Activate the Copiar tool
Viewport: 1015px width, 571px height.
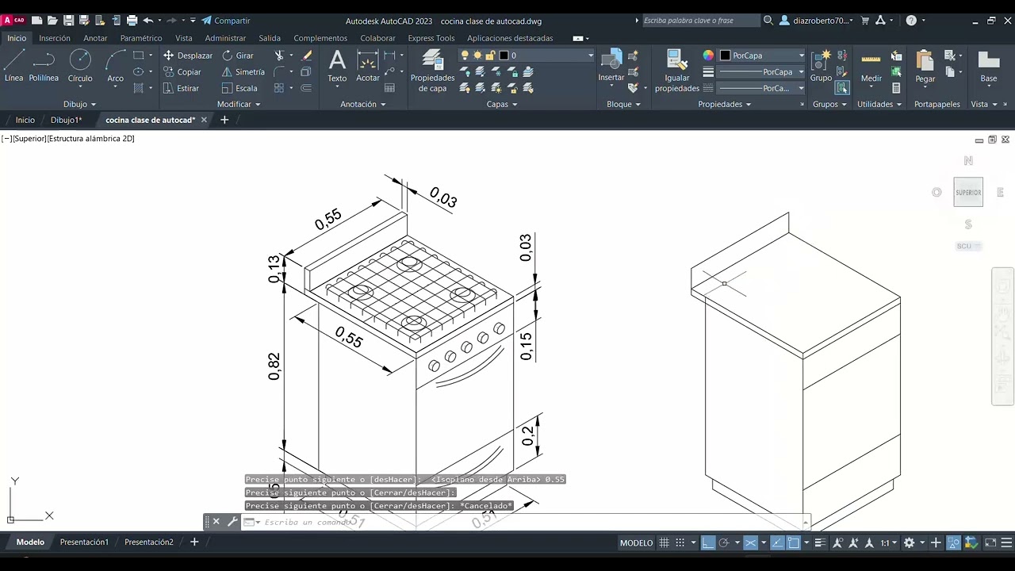182,72
